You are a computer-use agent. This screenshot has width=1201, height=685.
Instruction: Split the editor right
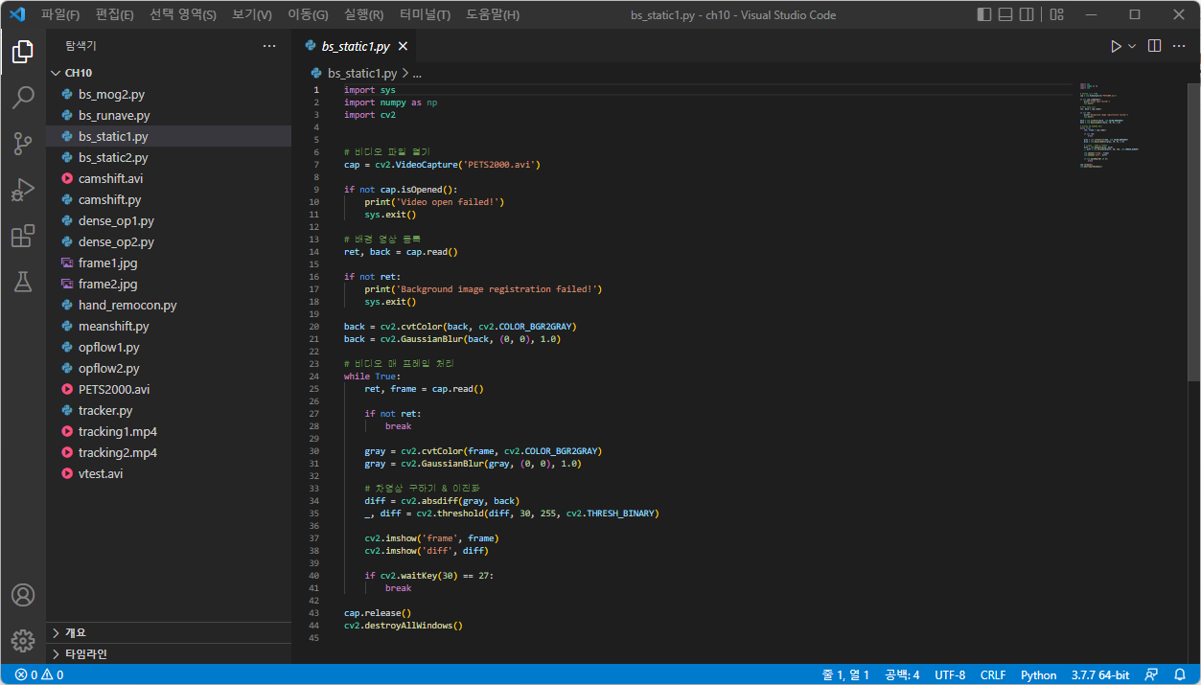click(x=1155, y=46)
